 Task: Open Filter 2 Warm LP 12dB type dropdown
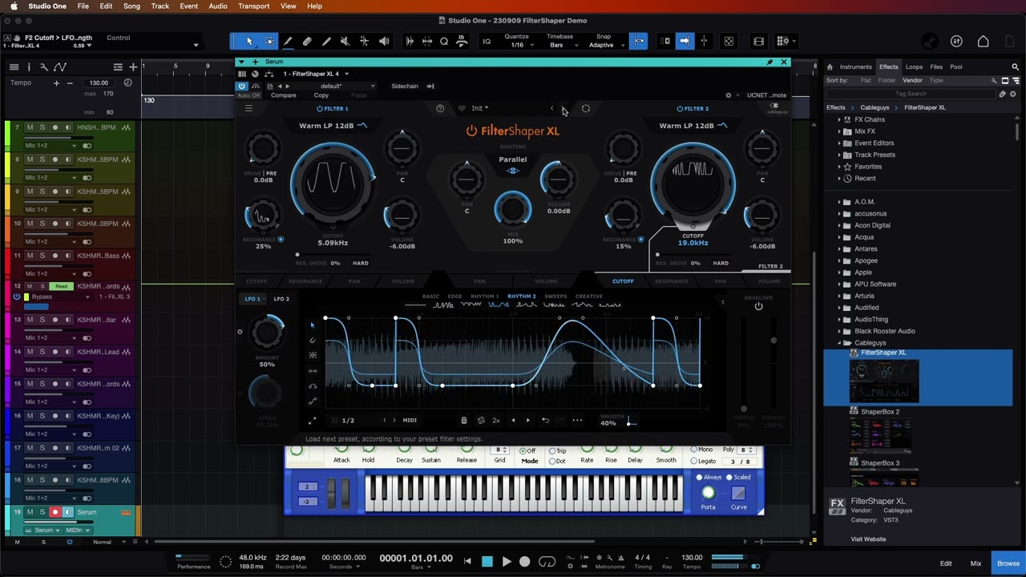pos(693,126)
